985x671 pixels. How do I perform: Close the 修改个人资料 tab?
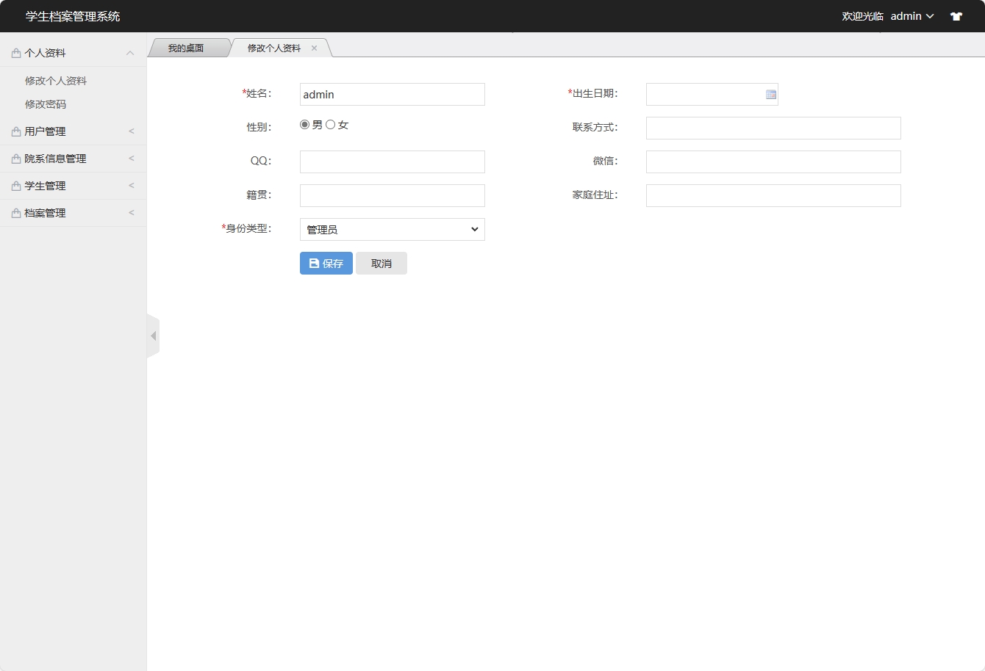coord(315,47)
